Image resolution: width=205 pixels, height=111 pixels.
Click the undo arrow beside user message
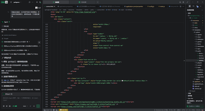tap(8, 12)
